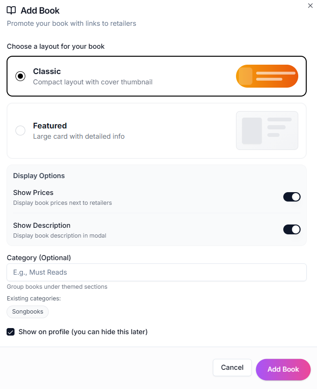The image size is (317, 389).
Task: Click the open book icon beside Add Book title
Action: click(x=11, y=10)
